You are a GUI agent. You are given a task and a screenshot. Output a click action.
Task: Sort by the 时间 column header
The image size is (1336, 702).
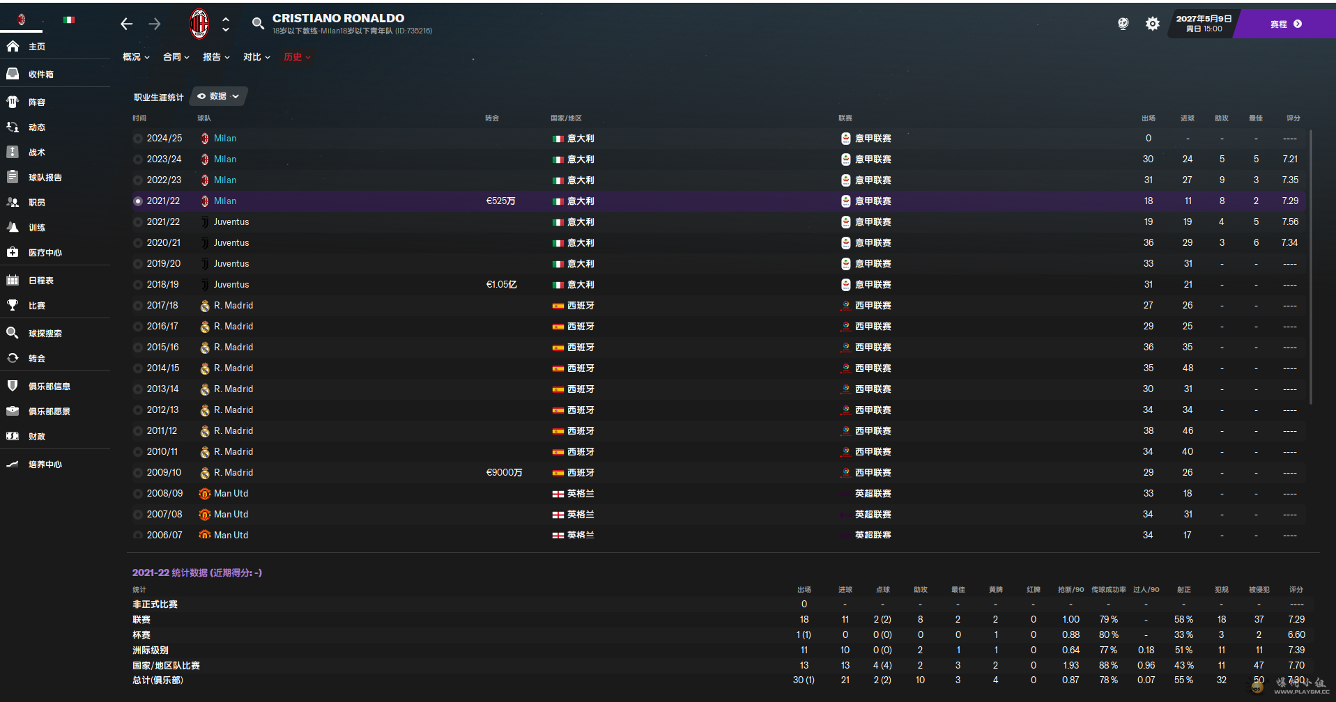[x=139, y=118]
